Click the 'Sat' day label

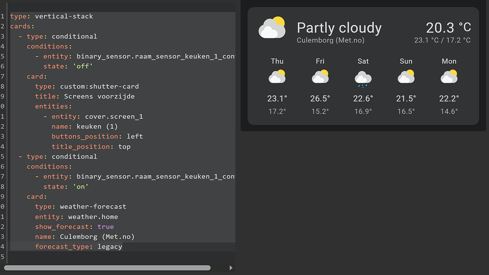click(363, 61)
